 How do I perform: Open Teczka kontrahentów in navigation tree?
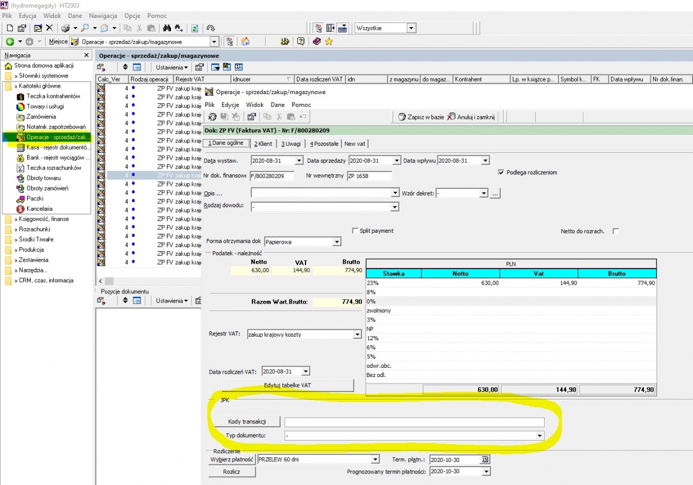click(x=53, y=96)
